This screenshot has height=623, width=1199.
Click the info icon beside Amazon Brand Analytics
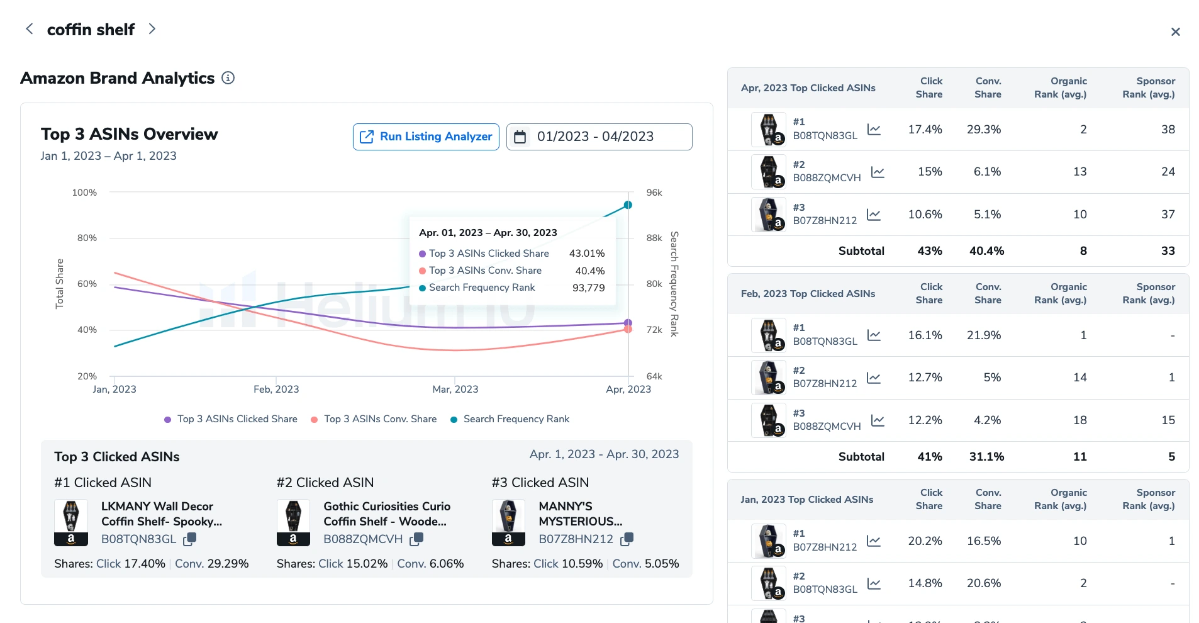point(228,78)
